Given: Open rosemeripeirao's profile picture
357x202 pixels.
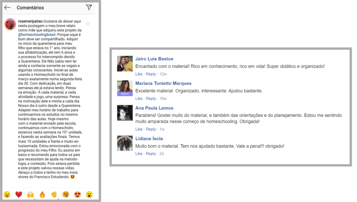Looking at the screenshot, I should click(x=9, y=24).
